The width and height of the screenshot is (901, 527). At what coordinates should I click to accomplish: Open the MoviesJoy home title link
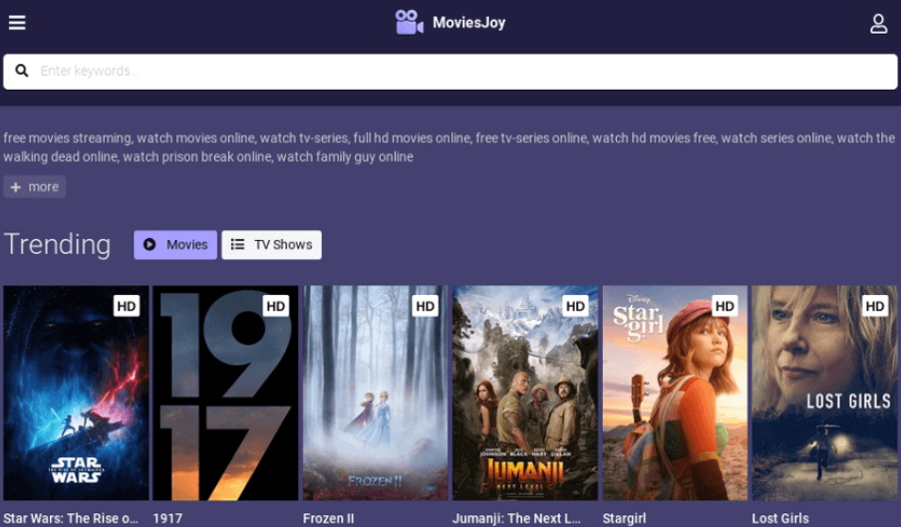[x=468, y=23]
